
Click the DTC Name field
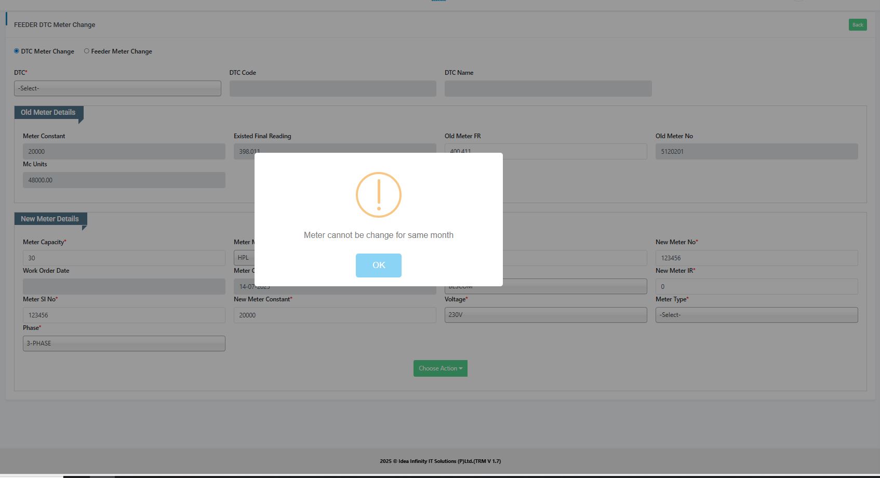548,88
